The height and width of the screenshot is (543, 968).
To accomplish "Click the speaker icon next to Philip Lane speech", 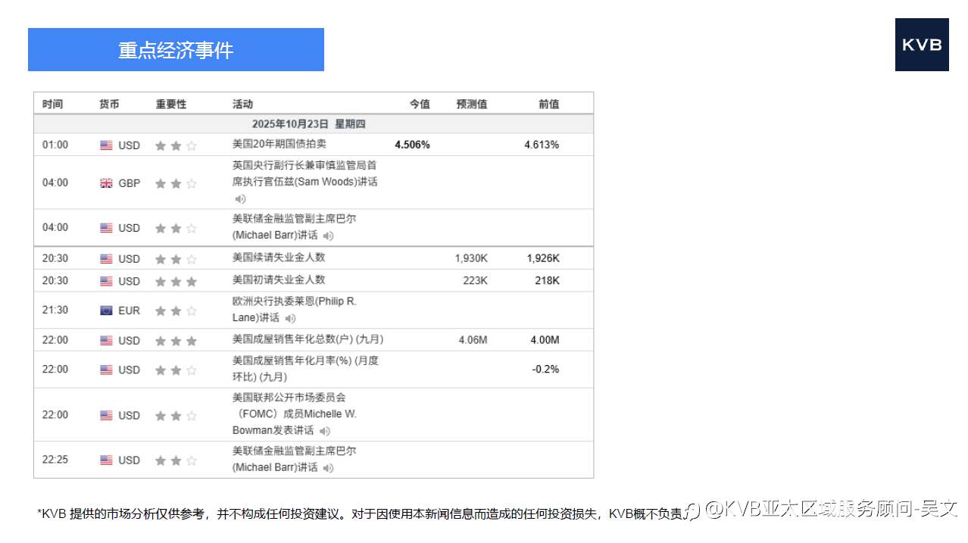I will tap(290, 318).
